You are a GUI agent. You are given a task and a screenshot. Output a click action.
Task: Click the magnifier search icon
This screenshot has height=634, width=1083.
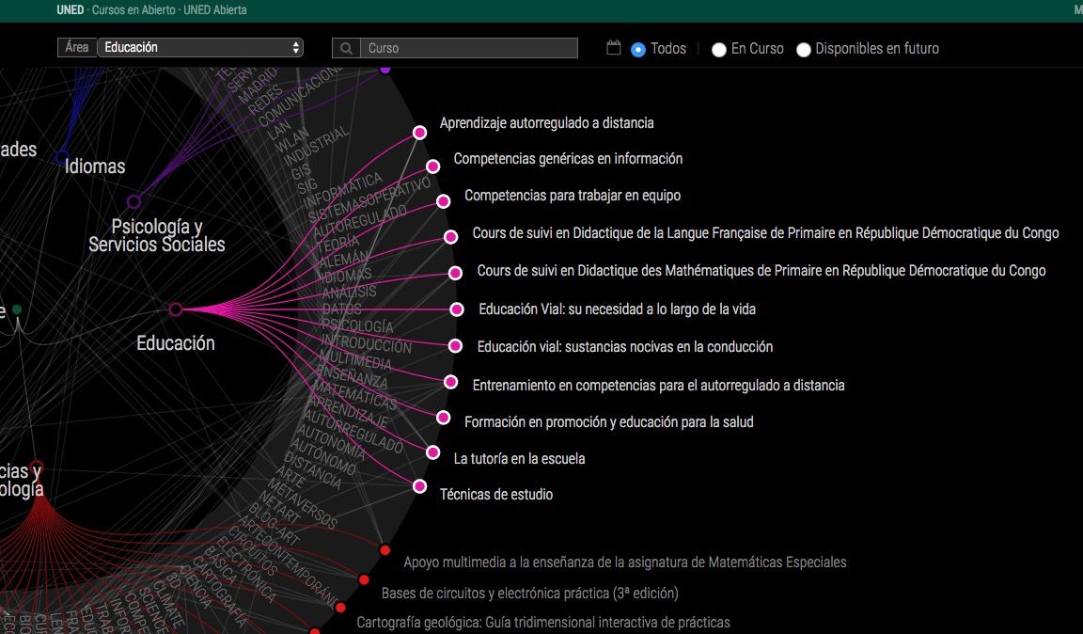[x=347, y=48]
